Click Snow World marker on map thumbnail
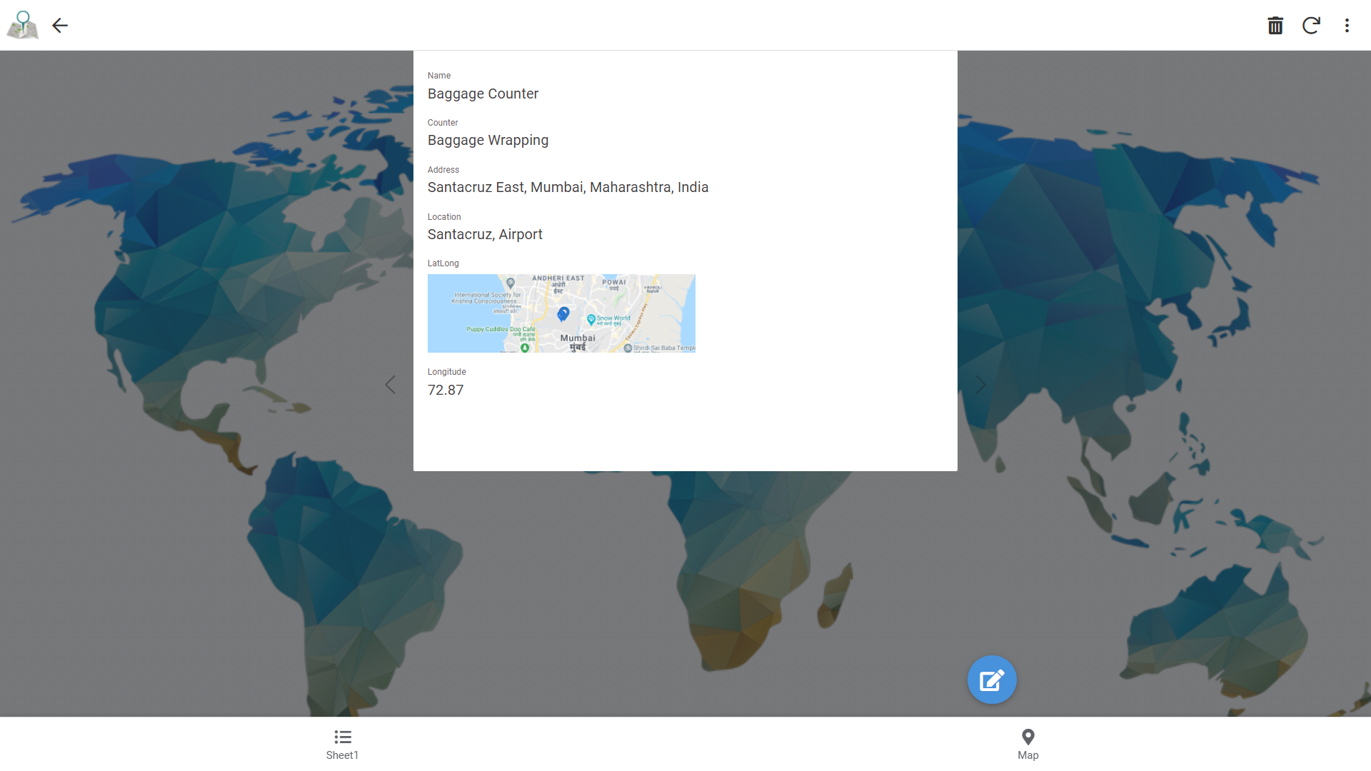The image size is (1371, 771). [x=592, y=319]
